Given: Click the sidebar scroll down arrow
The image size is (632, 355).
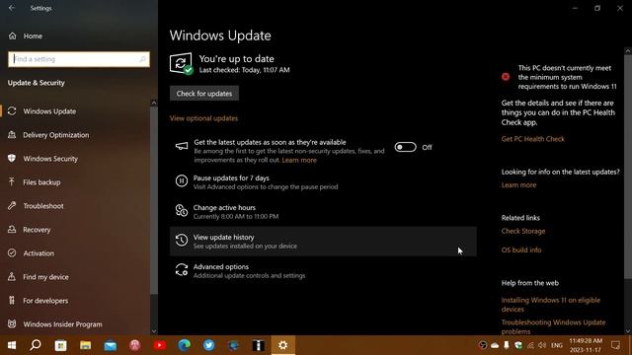Looking at the screenshot, I should click(154, 331).
